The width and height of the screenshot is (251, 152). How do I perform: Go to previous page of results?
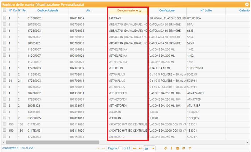point(103,148)
